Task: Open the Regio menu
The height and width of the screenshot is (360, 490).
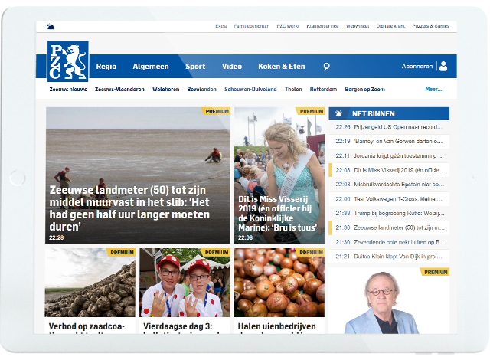Action: click(106, 67)
